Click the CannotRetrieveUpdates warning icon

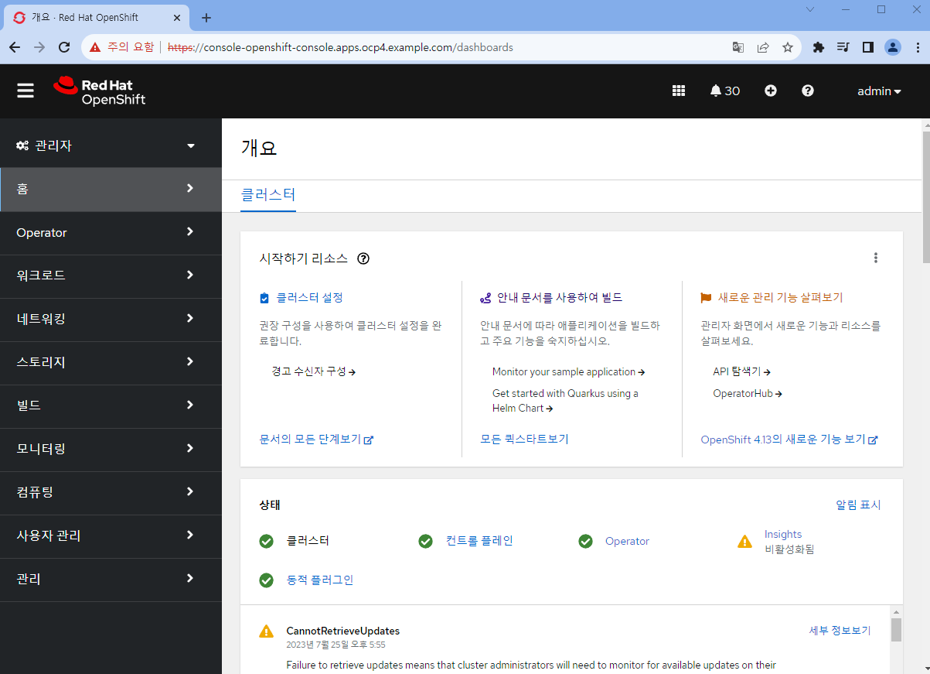[x=267, y=631]
